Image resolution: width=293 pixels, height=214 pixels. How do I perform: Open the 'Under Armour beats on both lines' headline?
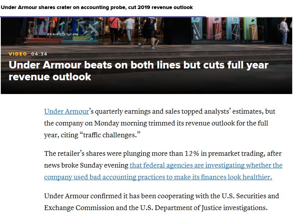coord(138,70)
